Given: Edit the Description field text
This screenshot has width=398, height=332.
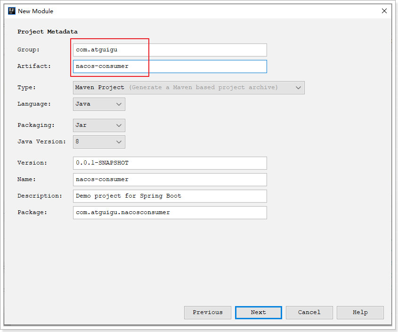Looking at the screenshot, I should pyautogui.click(x=170, y=196).
